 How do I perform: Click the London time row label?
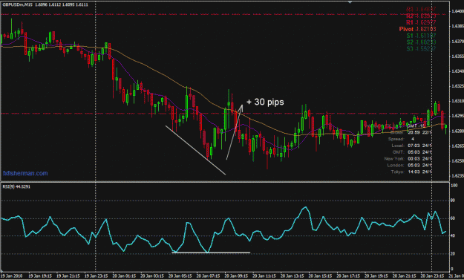pos(396,165)
